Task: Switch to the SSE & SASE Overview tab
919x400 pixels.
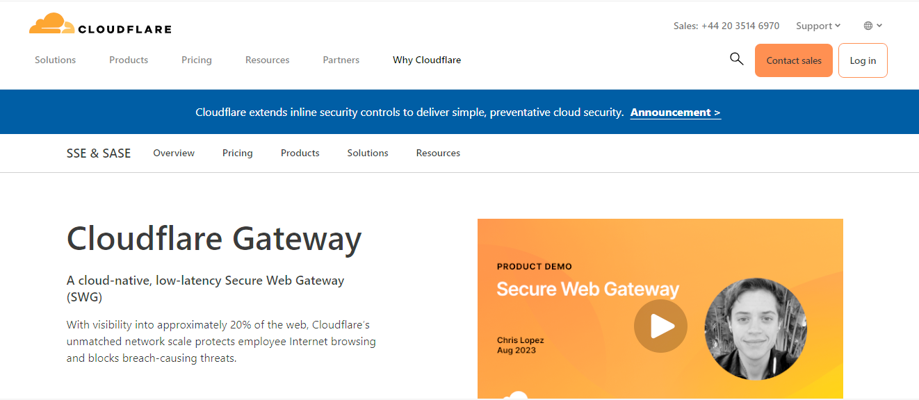Action: (x=174, y=153)
